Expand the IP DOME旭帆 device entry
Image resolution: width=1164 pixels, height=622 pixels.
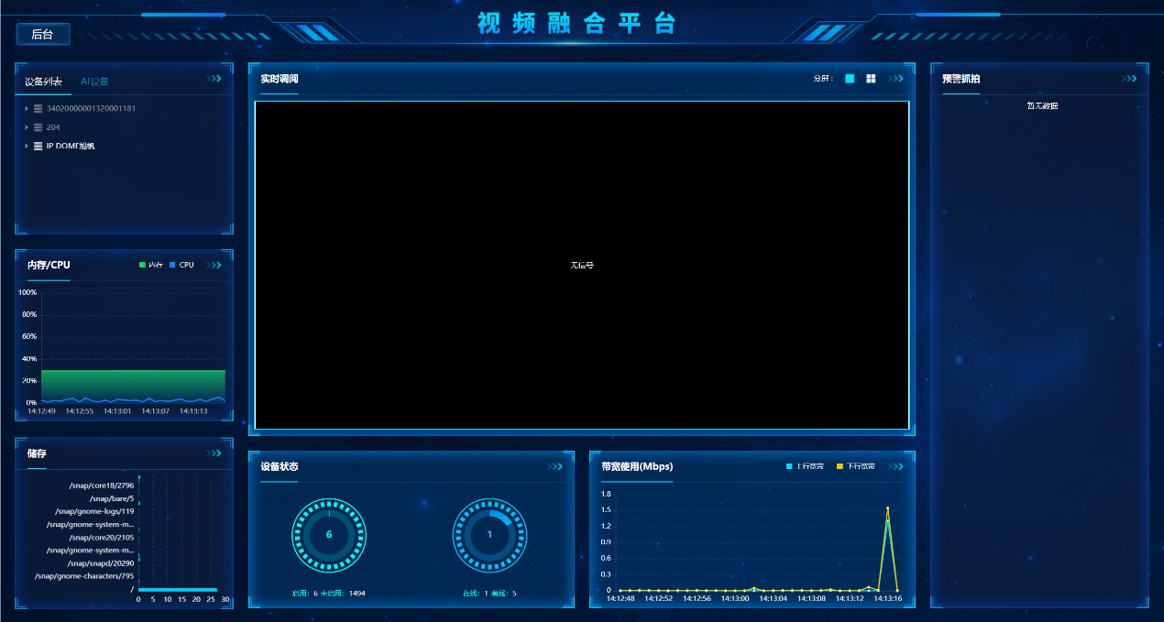[27, 146]
